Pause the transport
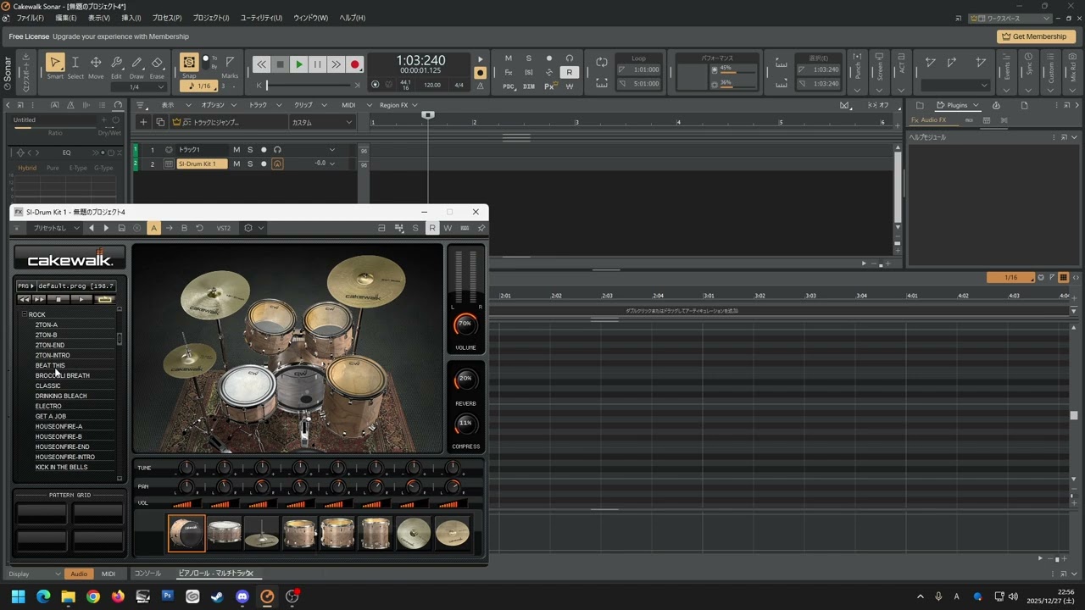1085x610 pixels. click(318, 64)
